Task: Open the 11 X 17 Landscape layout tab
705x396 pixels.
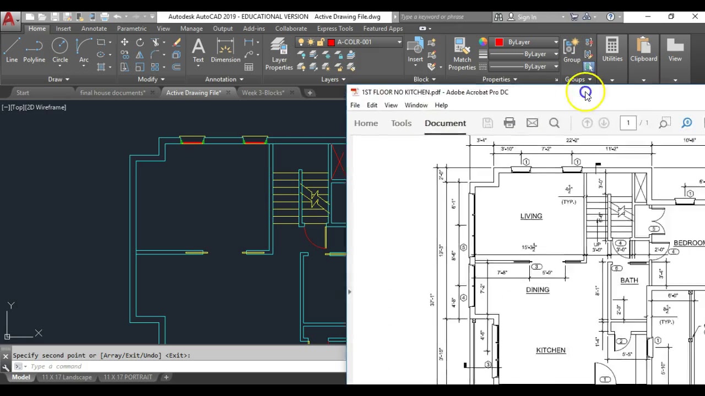Action: point(67,377)
